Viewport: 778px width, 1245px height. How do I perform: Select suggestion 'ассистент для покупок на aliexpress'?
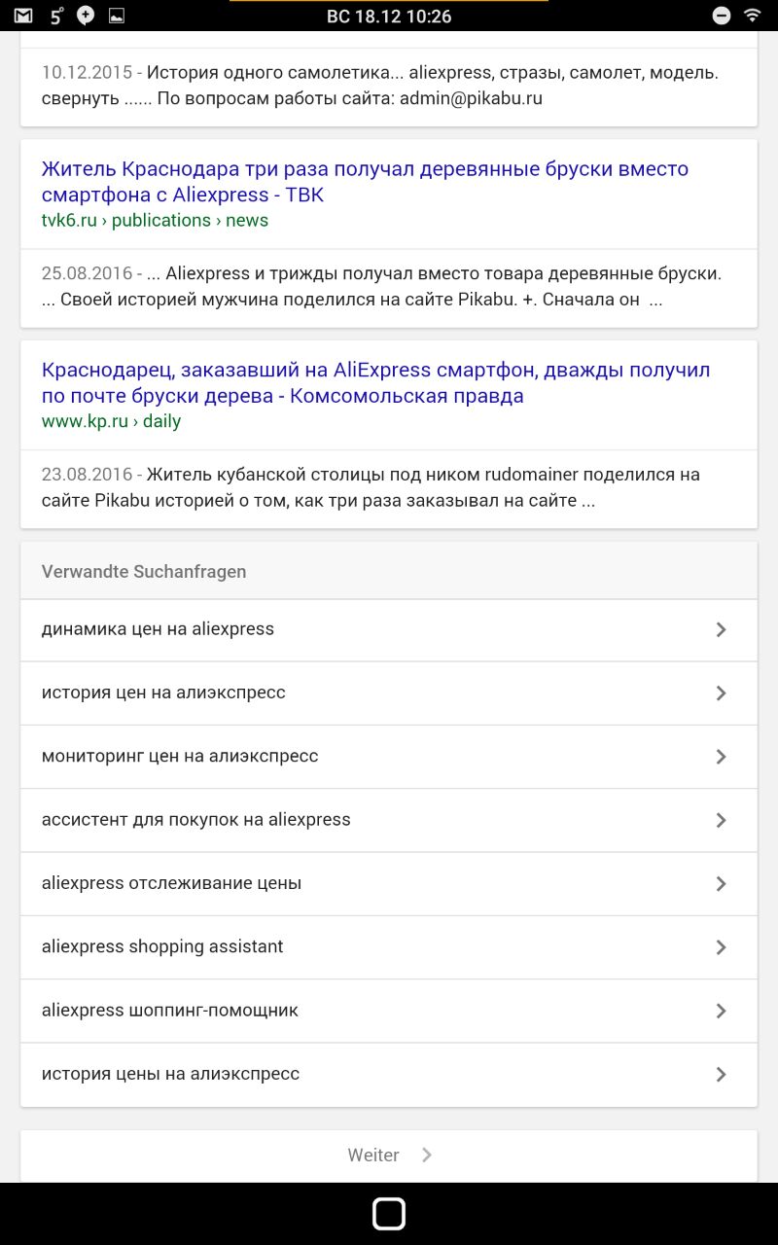click(x=195, y=819)
